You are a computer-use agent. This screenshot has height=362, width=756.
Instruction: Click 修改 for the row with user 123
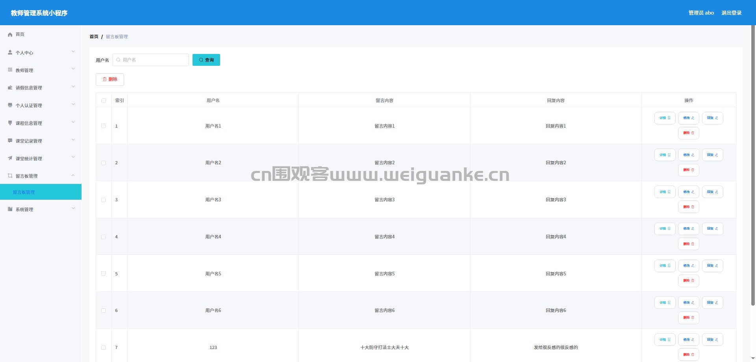coord(688,340)
